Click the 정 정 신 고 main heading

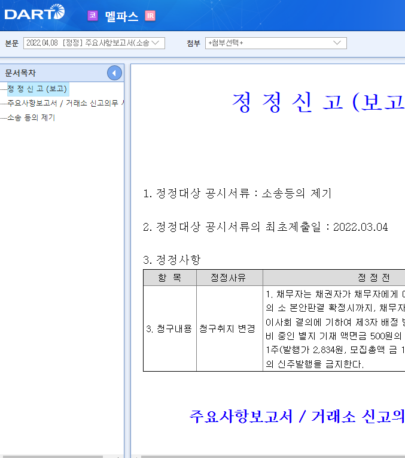pyautogui.click(x=318, y=103)
